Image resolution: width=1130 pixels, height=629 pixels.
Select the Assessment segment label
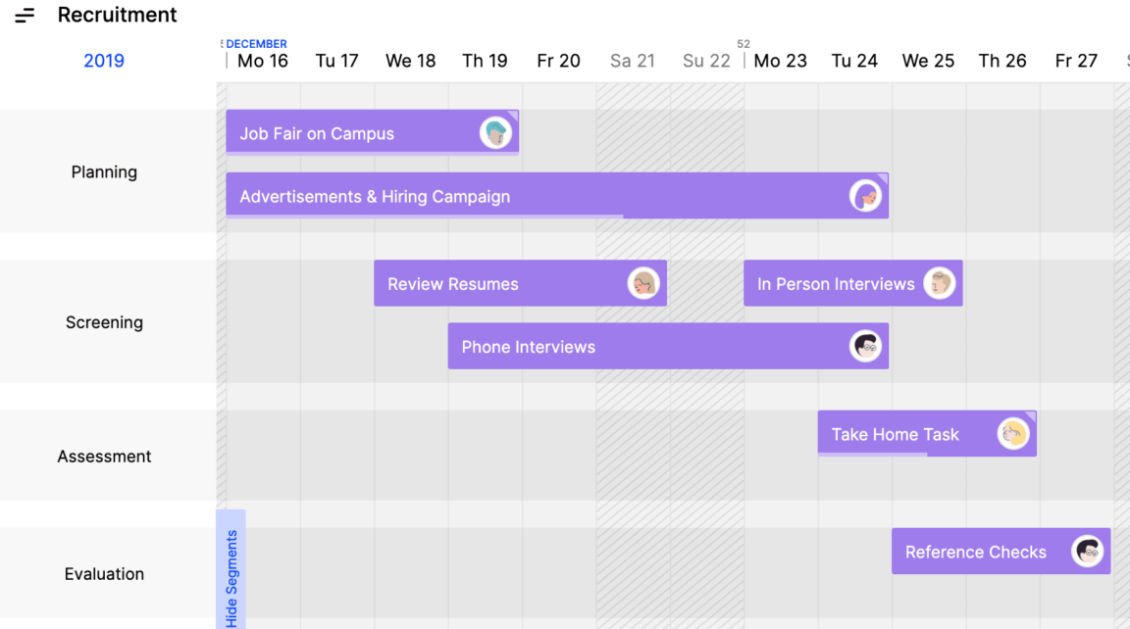(104, 456)
